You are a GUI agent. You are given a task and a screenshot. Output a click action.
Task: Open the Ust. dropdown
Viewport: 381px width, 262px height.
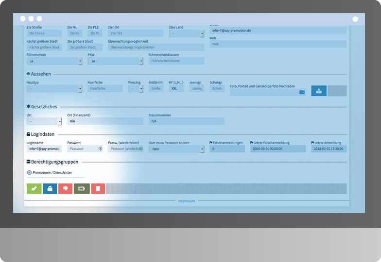click(44, 121)
